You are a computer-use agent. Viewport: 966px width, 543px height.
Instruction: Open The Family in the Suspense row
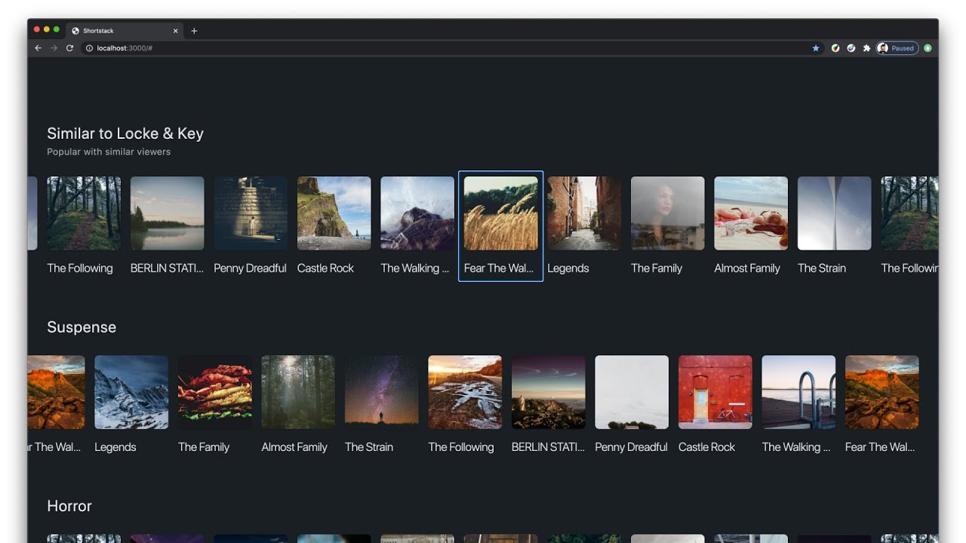214,405
